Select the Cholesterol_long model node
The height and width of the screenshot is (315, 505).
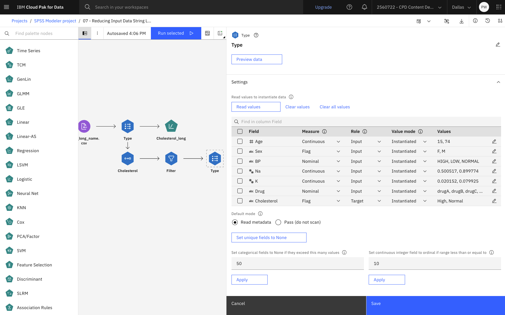(x=171, y=127)
